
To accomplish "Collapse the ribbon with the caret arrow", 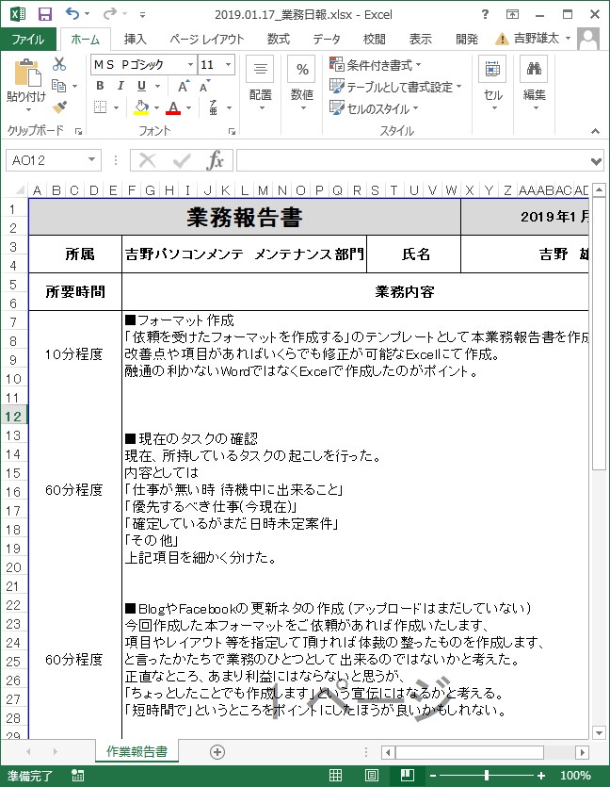I will click(595, 131).
